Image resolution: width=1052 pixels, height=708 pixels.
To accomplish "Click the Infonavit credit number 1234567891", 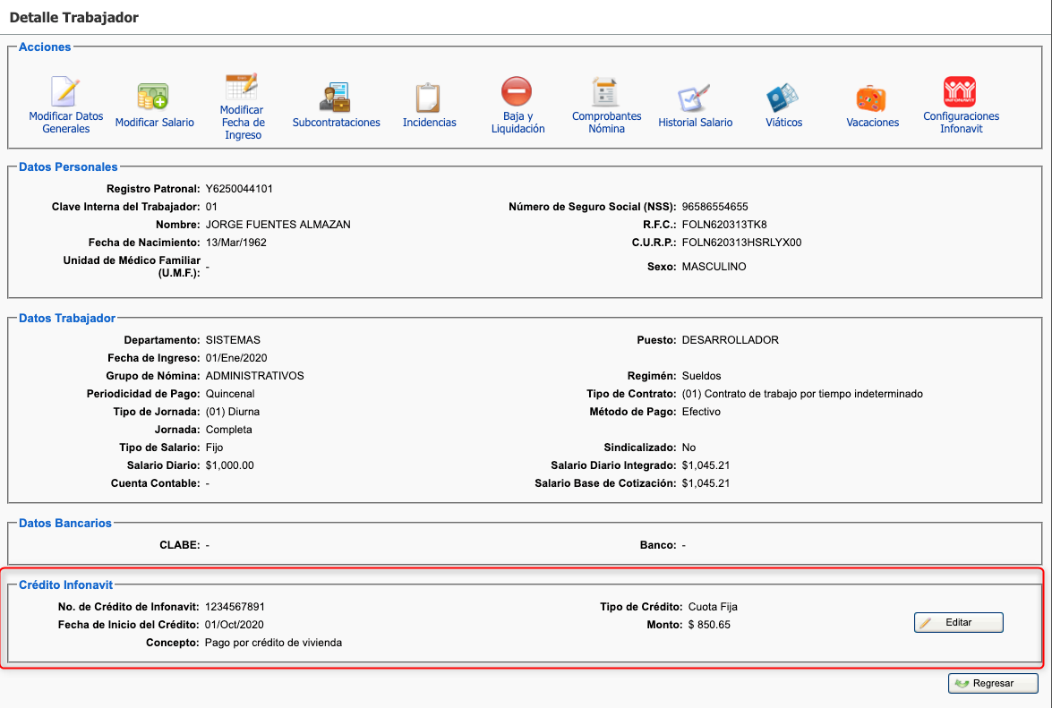I will click(x=235, y=607).
